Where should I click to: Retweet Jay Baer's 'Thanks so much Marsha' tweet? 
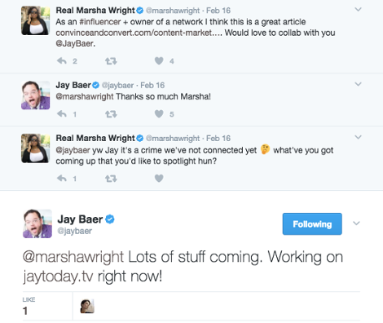(x=111, y=114)
